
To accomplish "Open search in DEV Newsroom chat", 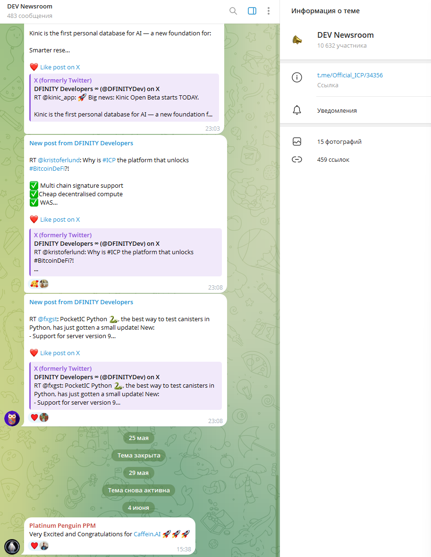I will pos(233,10).
